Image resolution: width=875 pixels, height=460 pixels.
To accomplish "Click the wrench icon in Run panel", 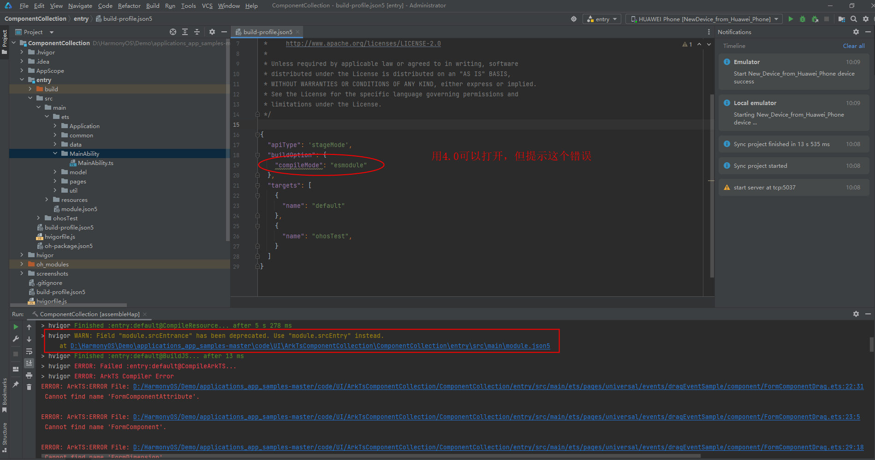I will click(x=16, y=339).
